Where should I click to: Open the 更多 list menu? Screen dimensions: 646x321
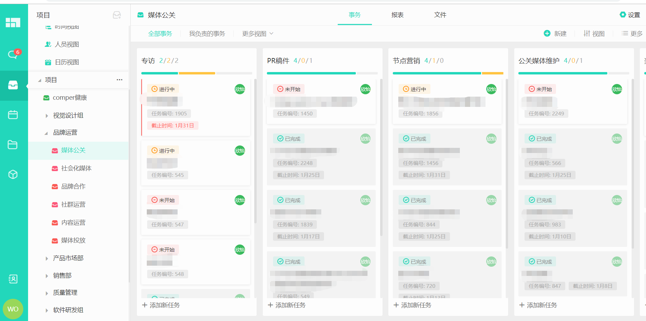[x=632, y=33]
